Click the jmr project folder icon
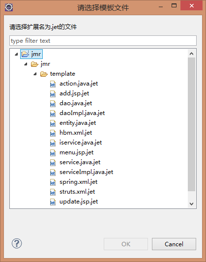206x262 pixels. tap(25, 54)
